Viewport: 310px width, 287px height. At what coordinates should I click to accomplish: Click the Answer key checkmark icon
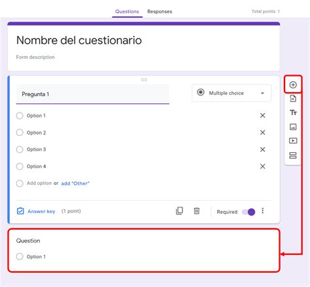(20, 211)
